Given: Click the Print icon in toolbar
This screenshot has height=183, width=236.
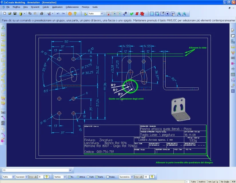Looking at the screenshot, I should [42, 14].
